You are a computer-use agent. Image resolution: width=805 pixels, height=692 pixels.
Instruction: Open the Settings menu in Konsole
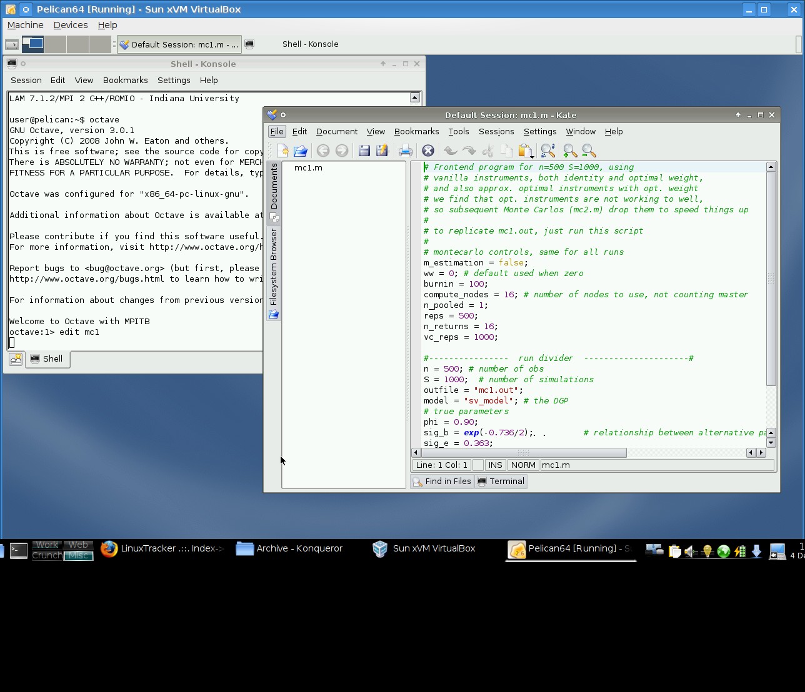coord(174,81)
